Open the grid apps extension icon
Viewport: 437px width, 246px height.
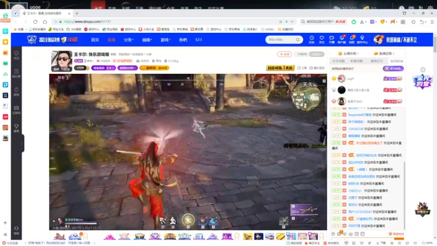pos(403,22)
